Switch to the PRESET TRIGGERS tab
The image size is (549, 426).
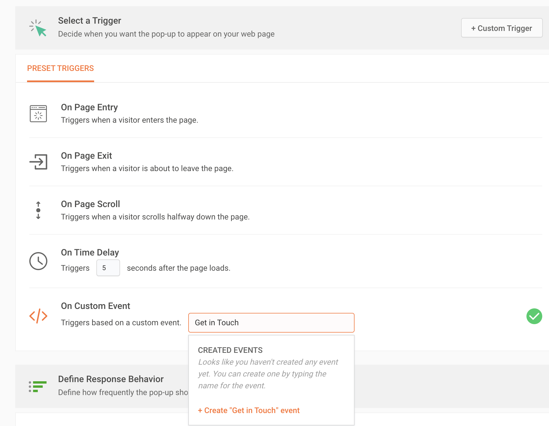click(x=60, y=68)
